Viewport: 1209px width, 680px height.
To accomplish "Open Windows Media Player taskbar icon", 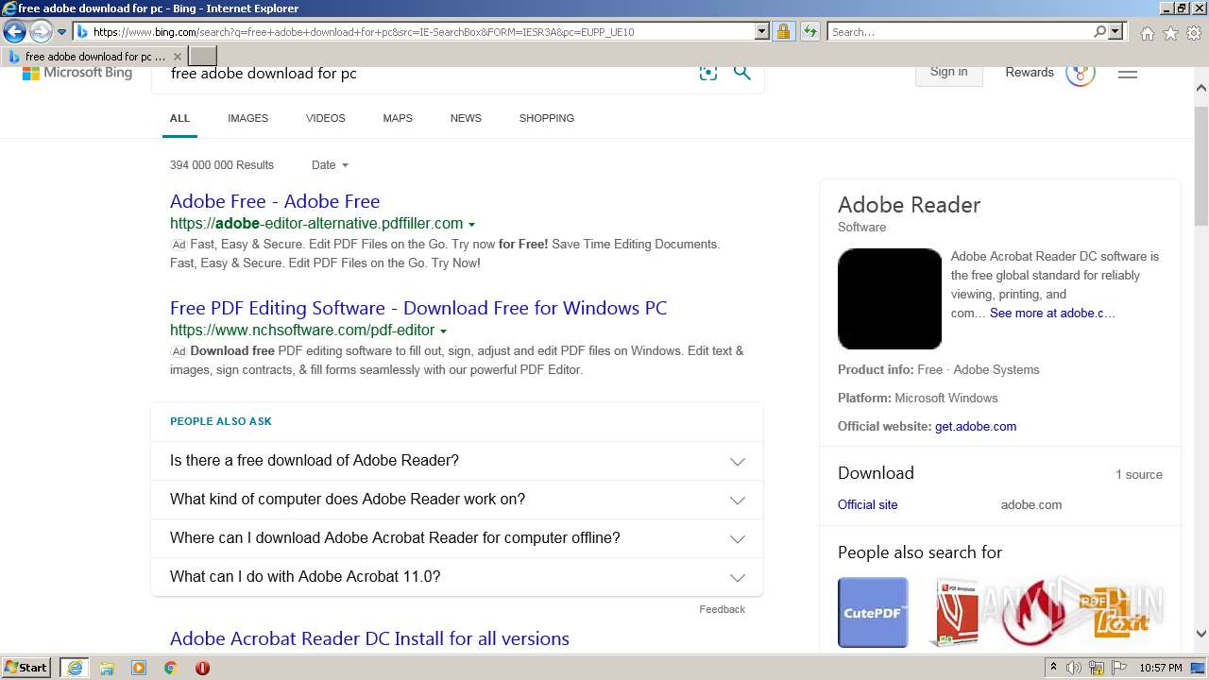I will 139,668.
